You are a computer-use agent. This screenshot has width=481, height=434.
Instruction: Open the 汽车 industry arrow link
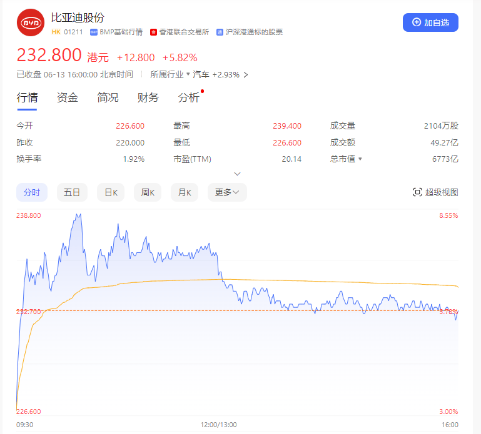[x=245, y=75]
